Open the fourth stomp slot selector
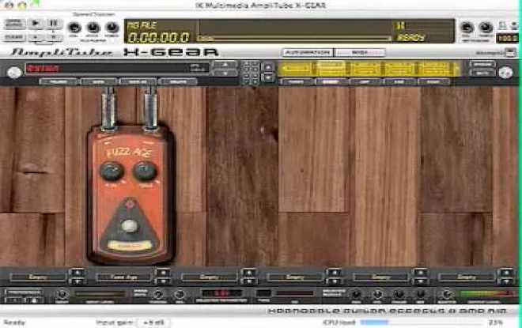The width and height of the screenshot is (522, 328). click(x=295, y=277)
